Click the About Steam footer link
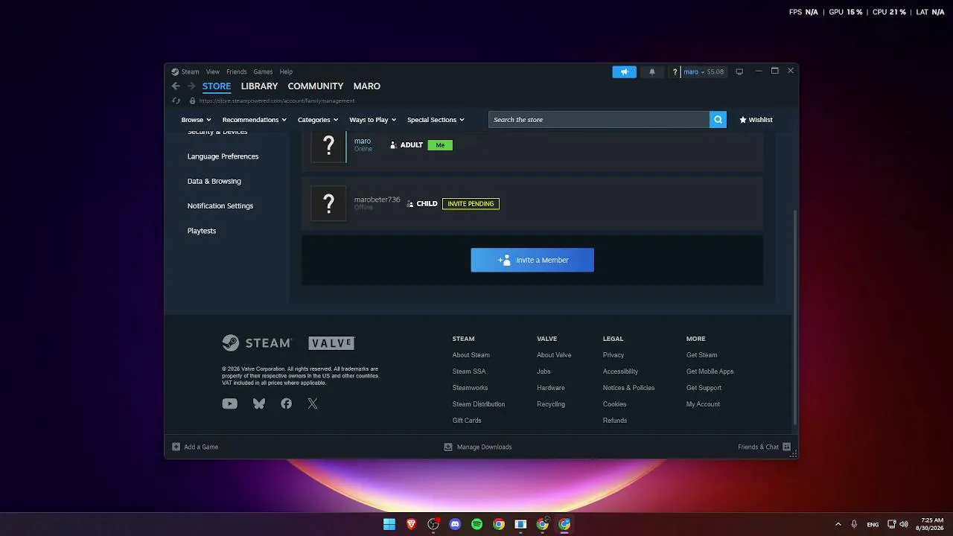The height and width of the screenshot is (536, 953). point(471,355)
